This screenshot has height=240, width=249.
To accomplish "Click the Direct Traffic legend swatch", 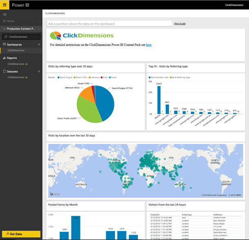I will click(x=74, y=78).
